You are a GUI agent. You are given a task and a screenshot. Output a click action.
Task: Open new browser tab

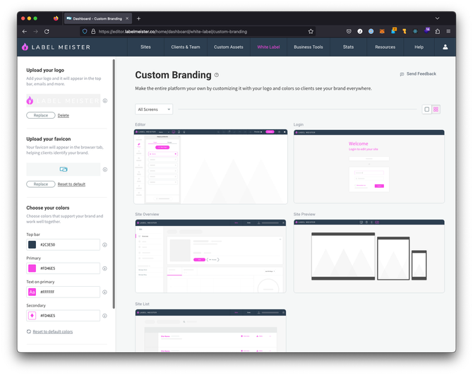tap(139, 18)
